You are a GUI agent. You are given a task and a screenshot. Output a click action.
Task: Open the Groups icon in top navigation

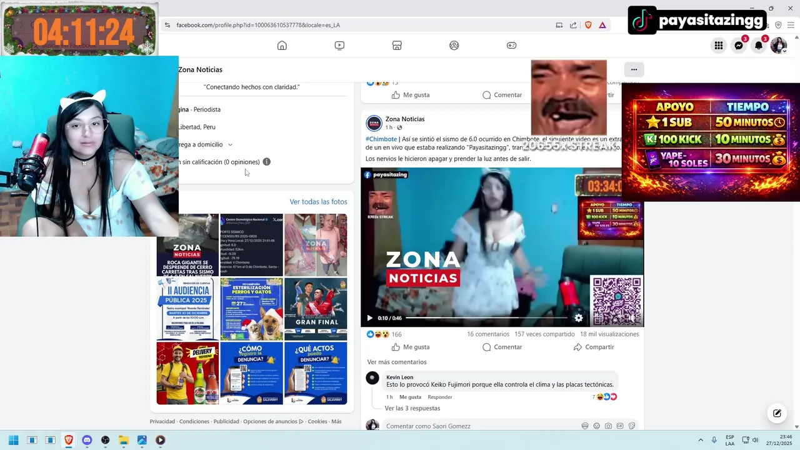(454, 45)
